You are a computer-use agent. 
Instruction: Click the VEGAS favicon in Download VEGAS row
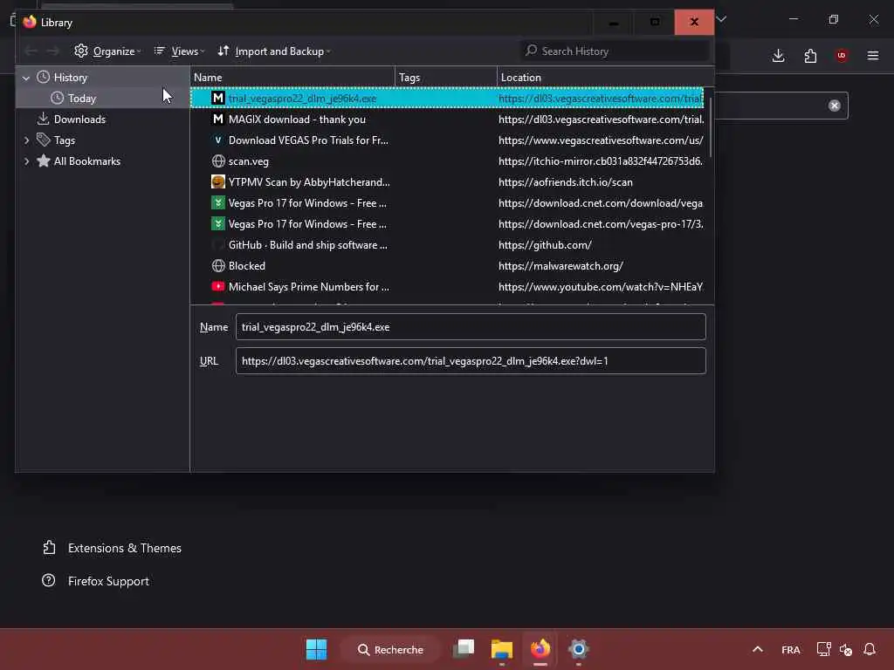click(217, 140)
